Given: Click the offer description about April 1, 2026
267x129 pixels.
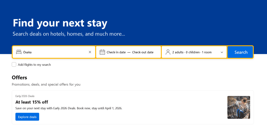Looking at the screenshot, I should click(69, 108).
